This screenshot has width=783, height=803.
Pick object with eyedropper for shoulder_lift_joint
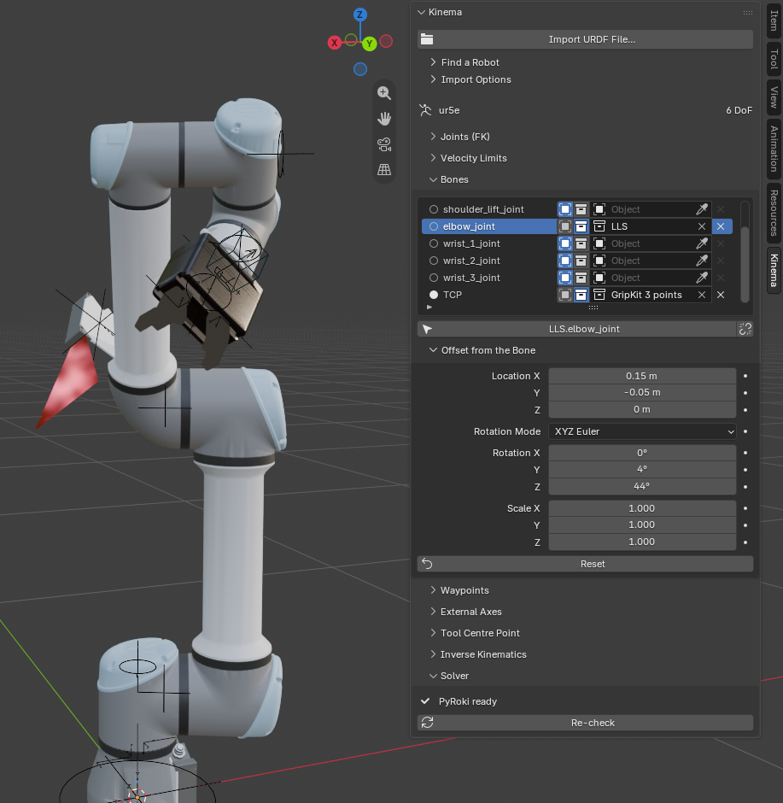tap(702, 209)
